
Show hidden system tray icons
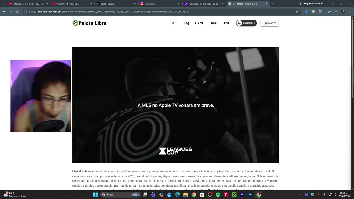click(301, 195)
